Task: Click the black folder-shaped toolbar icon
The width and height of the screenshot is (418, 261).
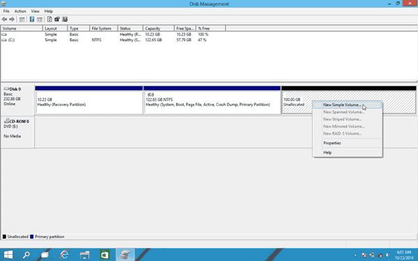Action: [x=57, y=19]
